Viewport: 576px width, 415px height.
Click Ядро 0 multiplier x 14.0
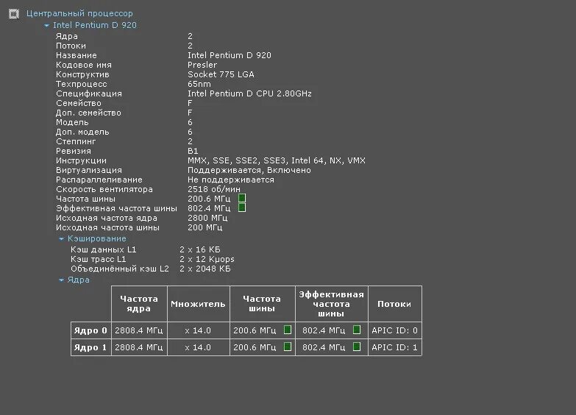198,330
